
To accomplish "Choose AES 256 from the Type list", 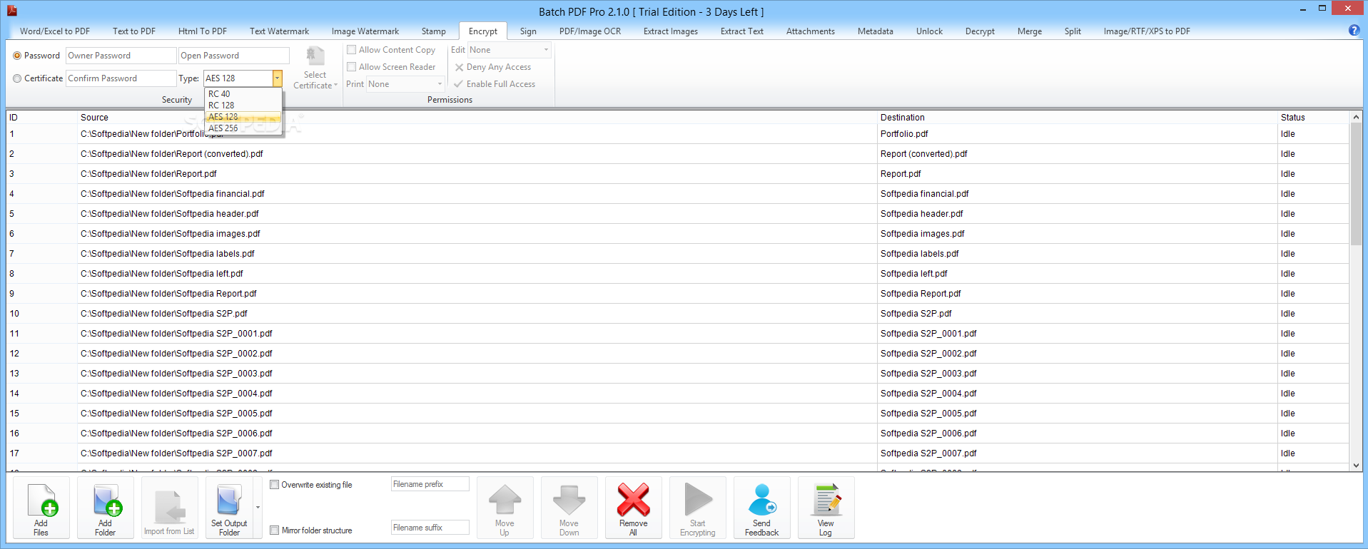I will (x=243, y=128).
